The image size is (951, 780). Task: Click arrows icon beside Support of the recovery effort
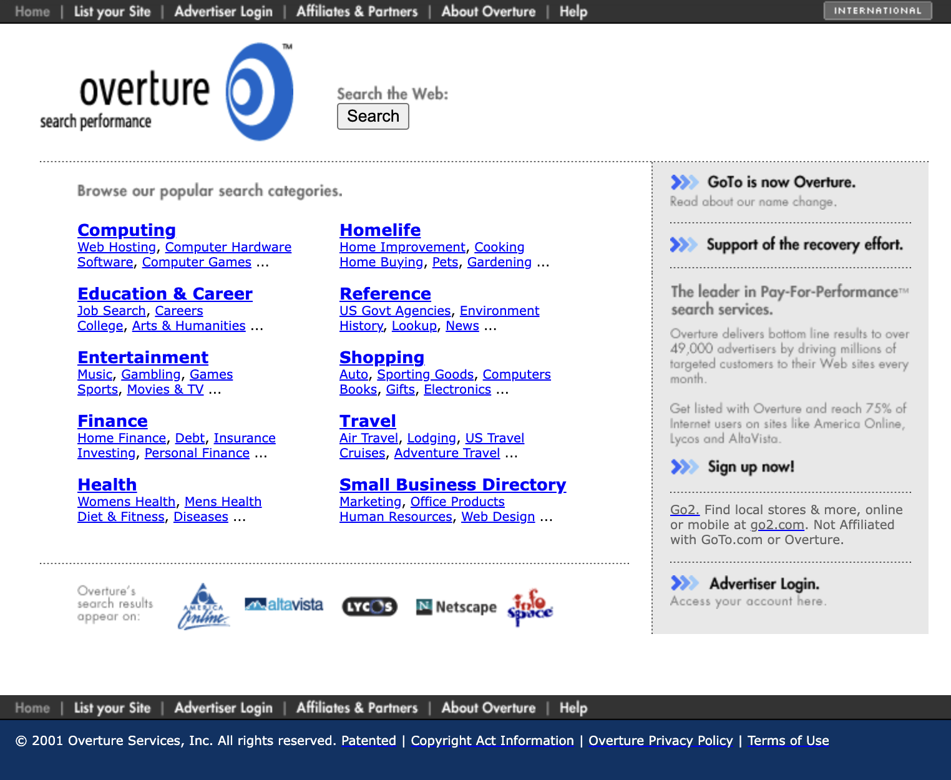pos(684,245)
